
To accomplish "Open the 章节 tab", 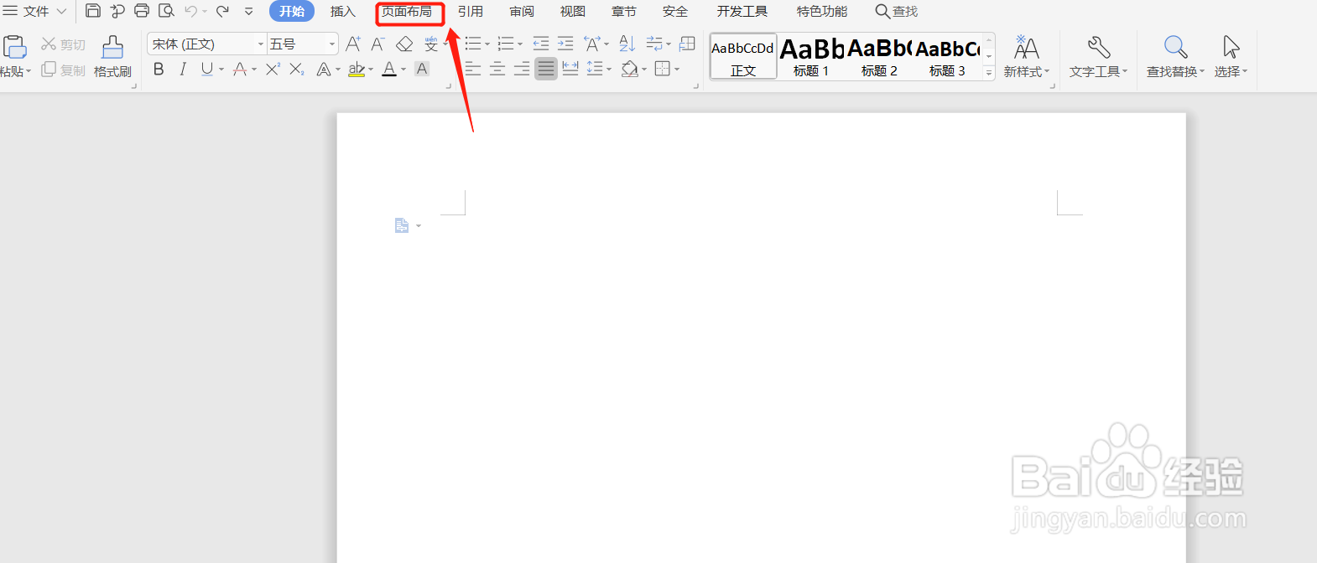I will [x=624, y=11].
